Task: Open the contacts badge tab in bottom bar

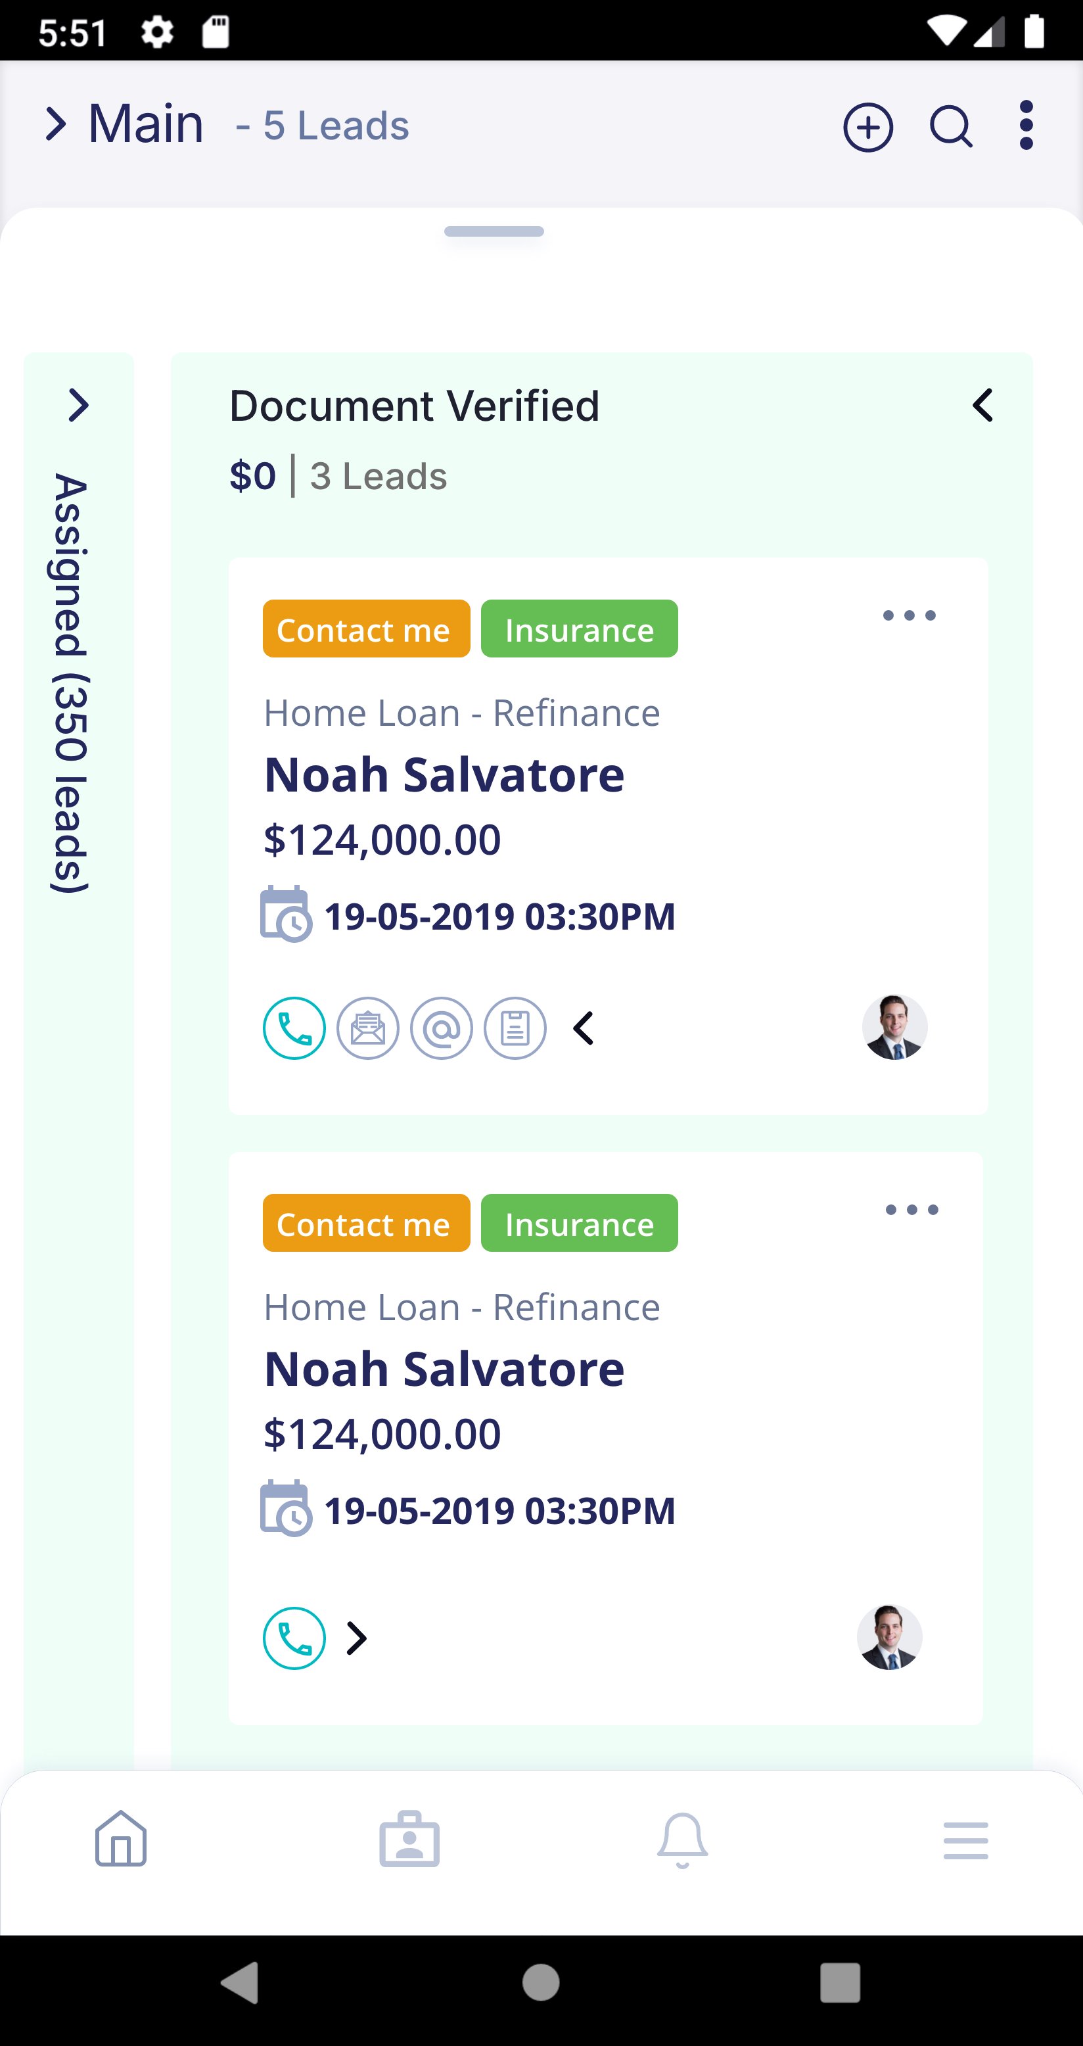Action: pos(409,1840)
